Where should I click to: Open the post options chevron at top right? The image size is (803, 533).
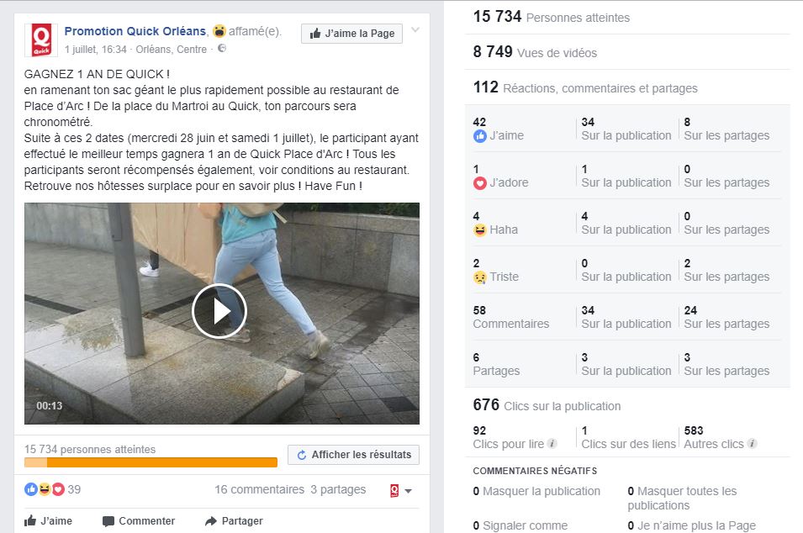coord(415,29)
